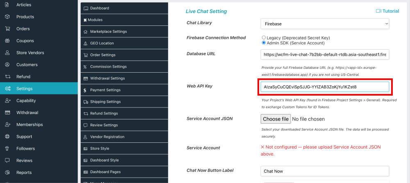Click the Settings gears icon

(x=7, y=89)
